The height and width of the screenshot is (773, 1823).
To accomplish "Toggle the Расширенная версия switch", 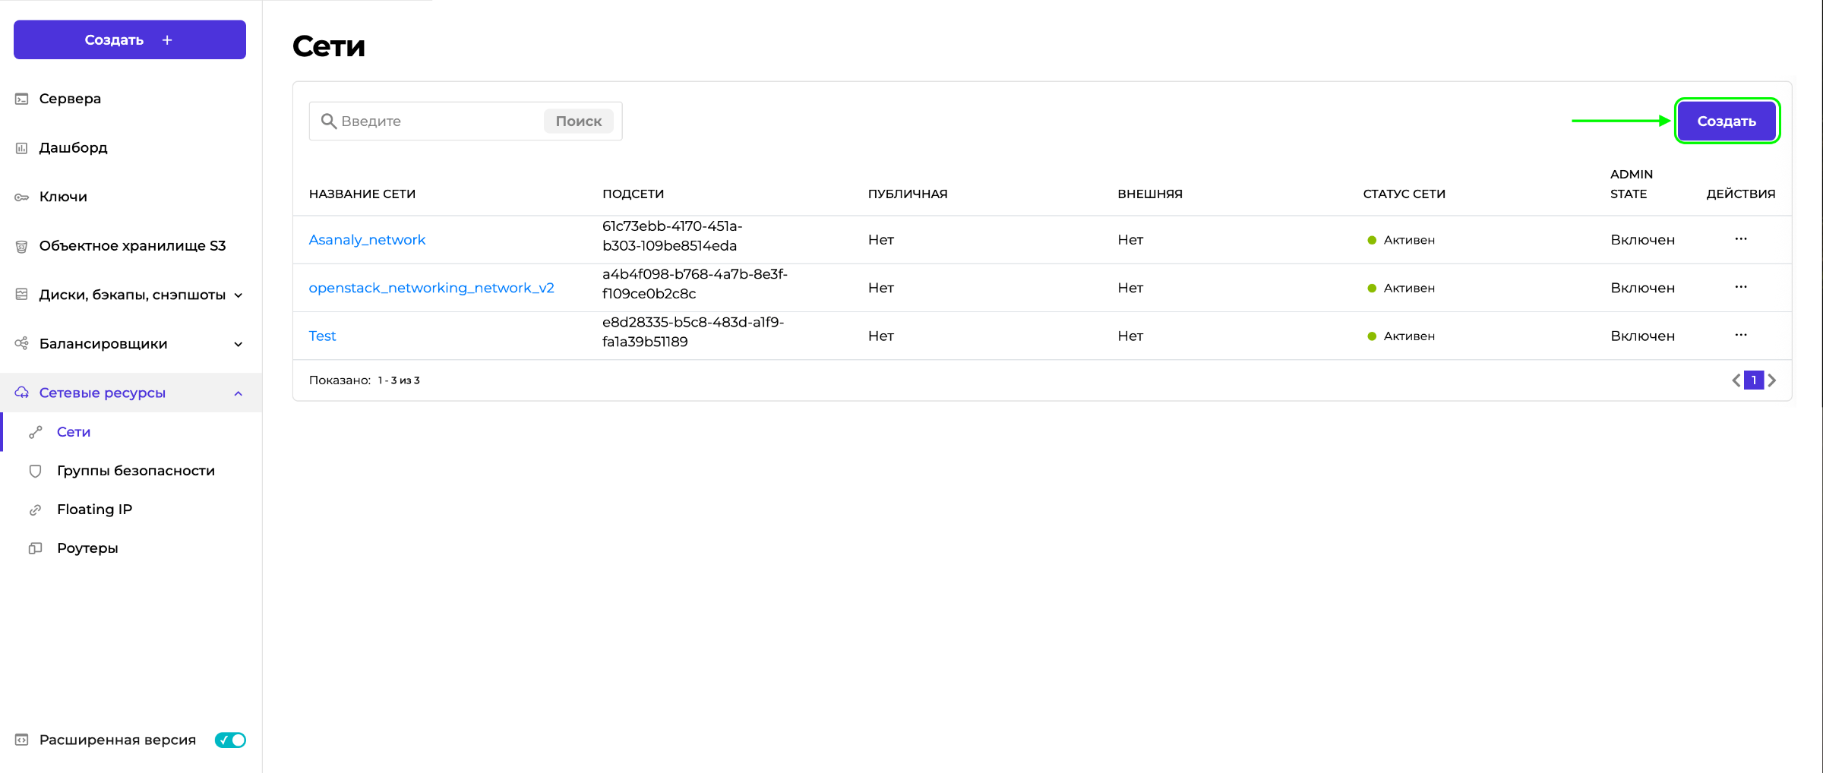I will tap(230, 740).
